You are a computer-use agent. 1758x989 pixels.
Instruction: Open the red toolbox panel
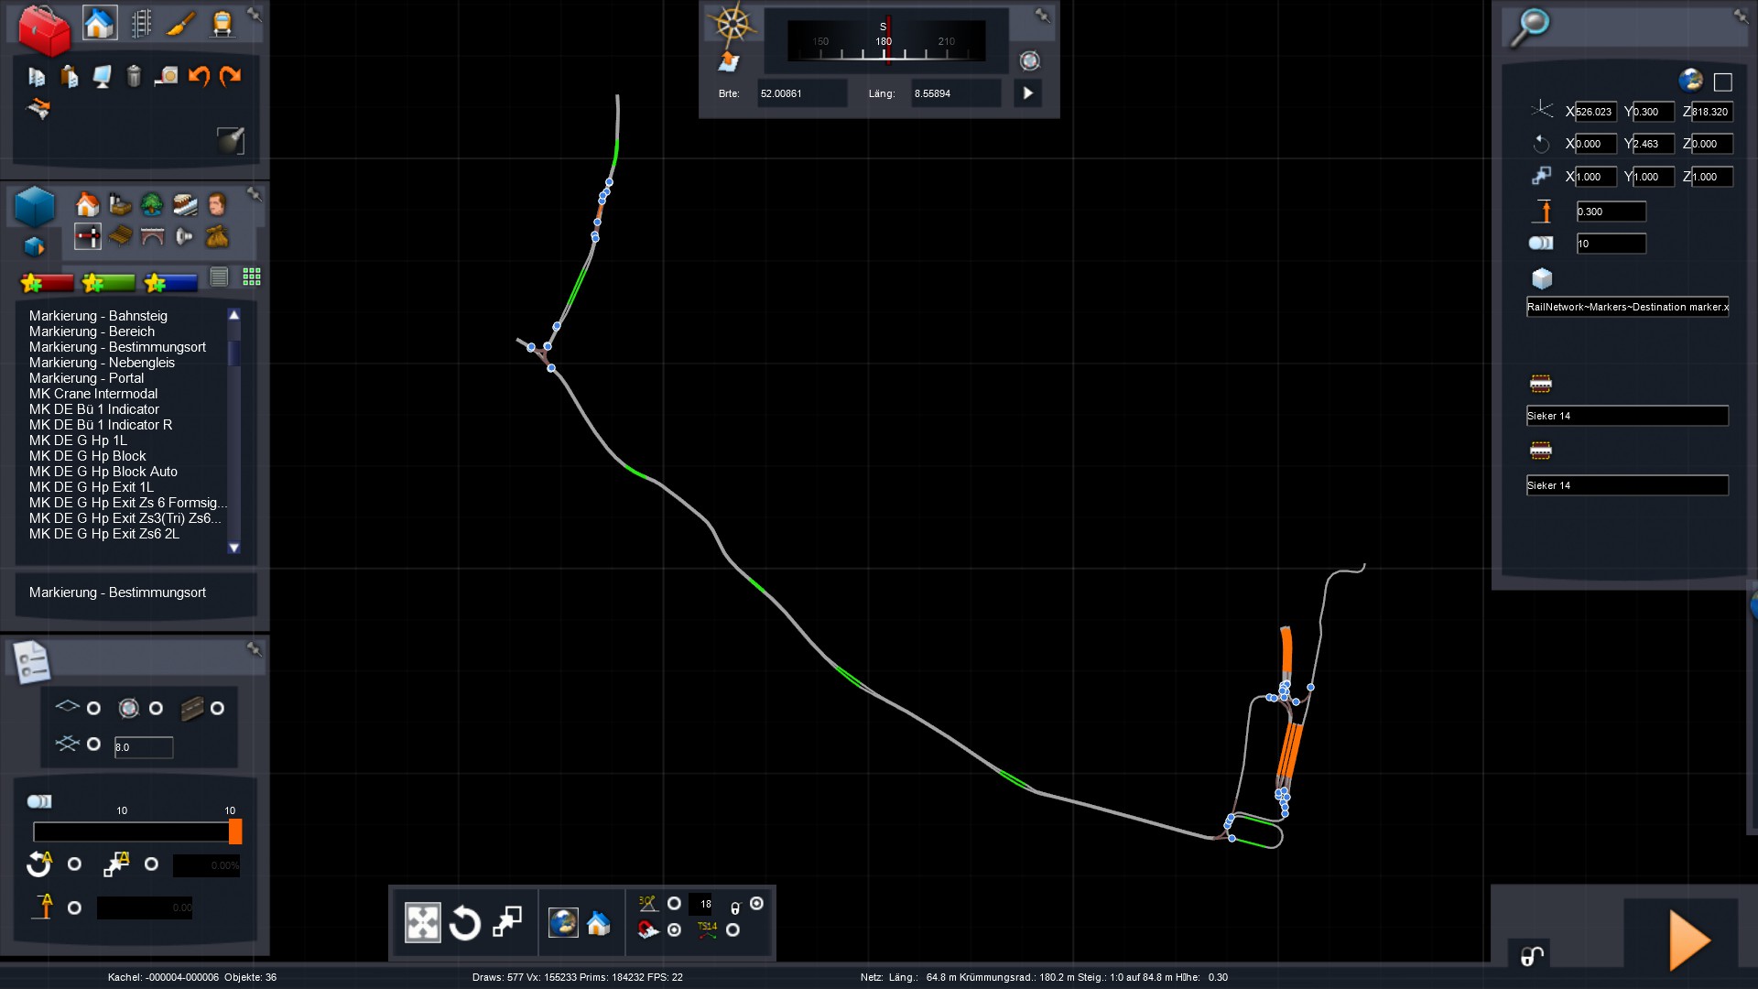[44, 29]
